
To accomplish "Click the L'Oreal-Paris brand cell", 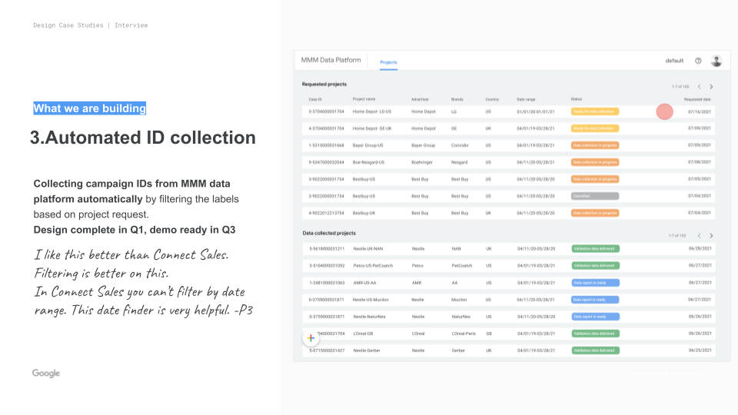I will coord(464,334).
